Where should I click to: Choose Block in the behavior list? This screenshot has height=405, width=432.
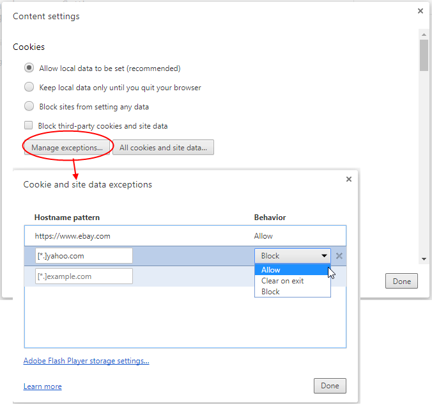click(x=292, y=292)
